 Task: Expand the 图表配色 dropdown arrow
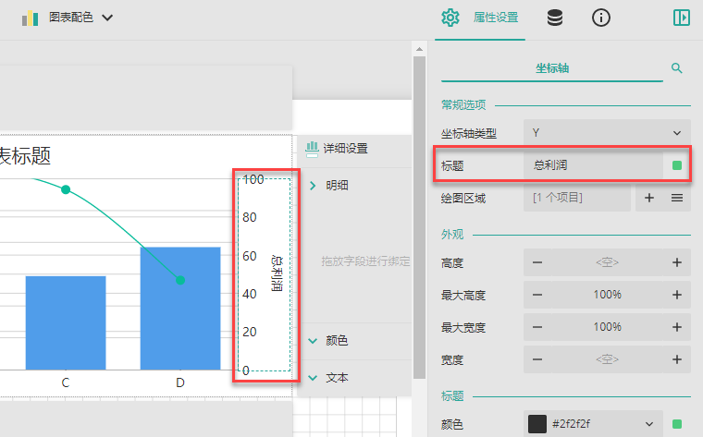click(107, 18)
